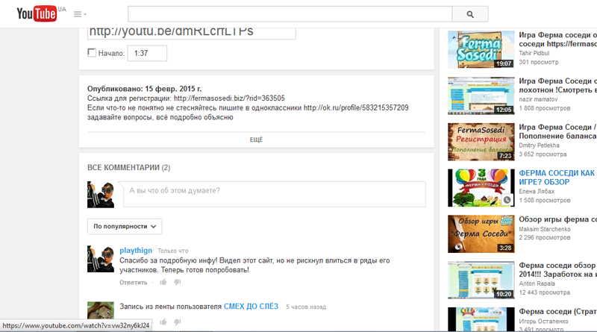
Task: Open playthign commenter profile name
Action: [136, 250]
